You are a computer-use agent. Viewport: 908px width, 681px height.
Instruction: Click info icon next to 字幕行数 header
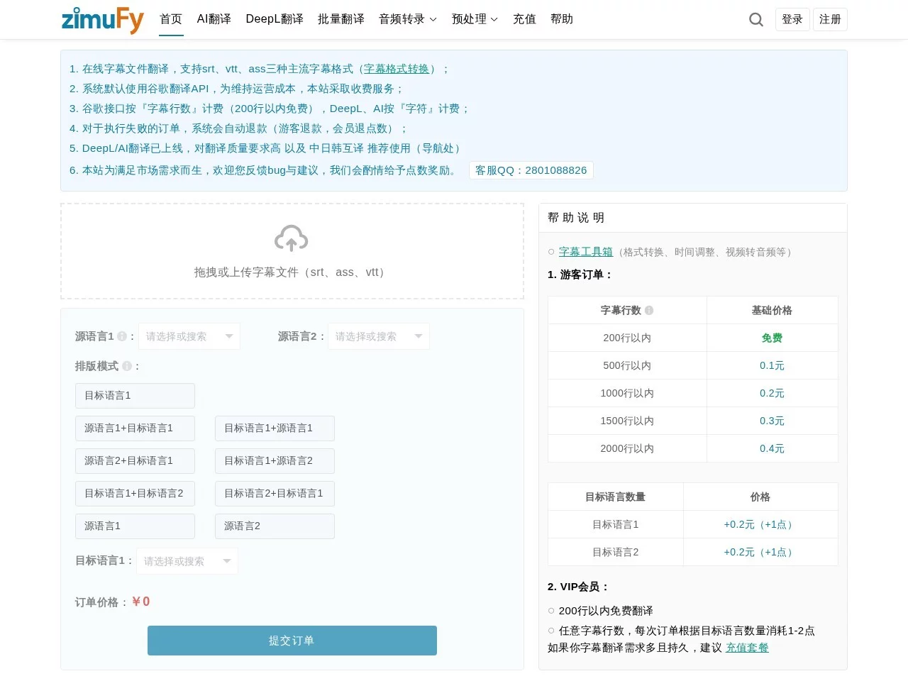(x=649, y=310)
